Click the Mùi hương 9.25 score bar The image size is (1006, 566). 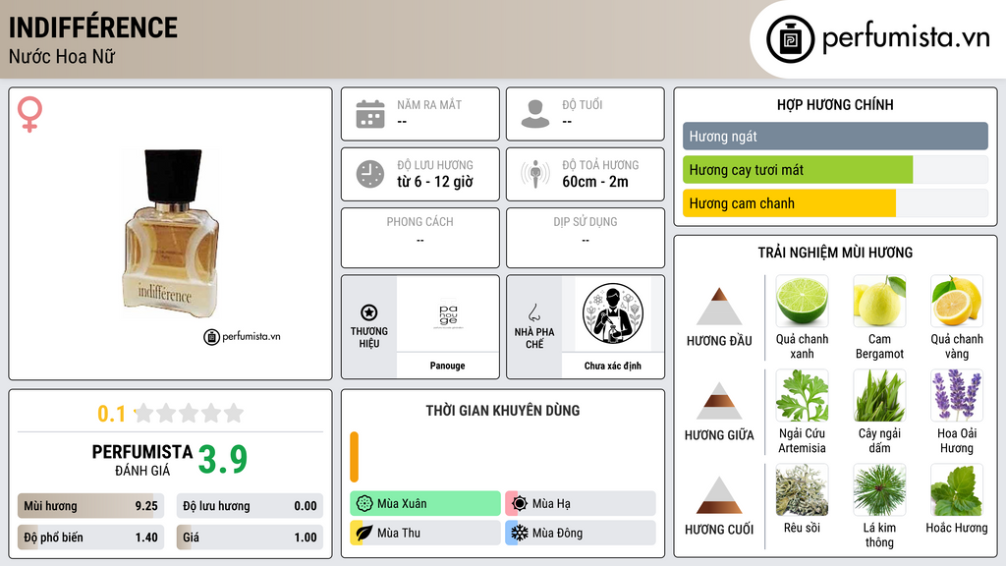90,506
